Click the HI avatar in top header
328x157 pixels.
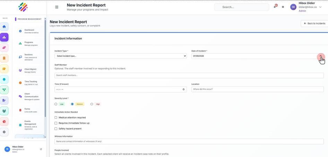point(293,7)
